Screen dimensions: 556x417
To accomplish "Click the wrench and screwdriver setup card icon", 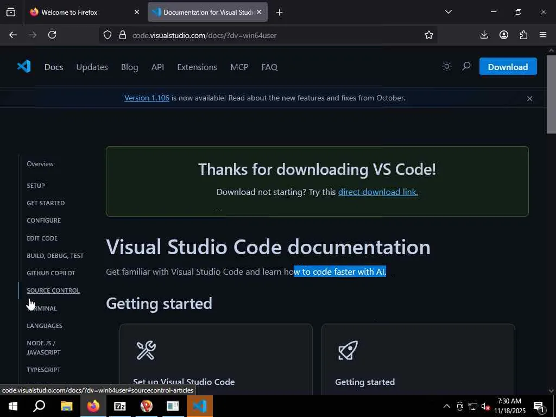I will (x=146, y=350).
